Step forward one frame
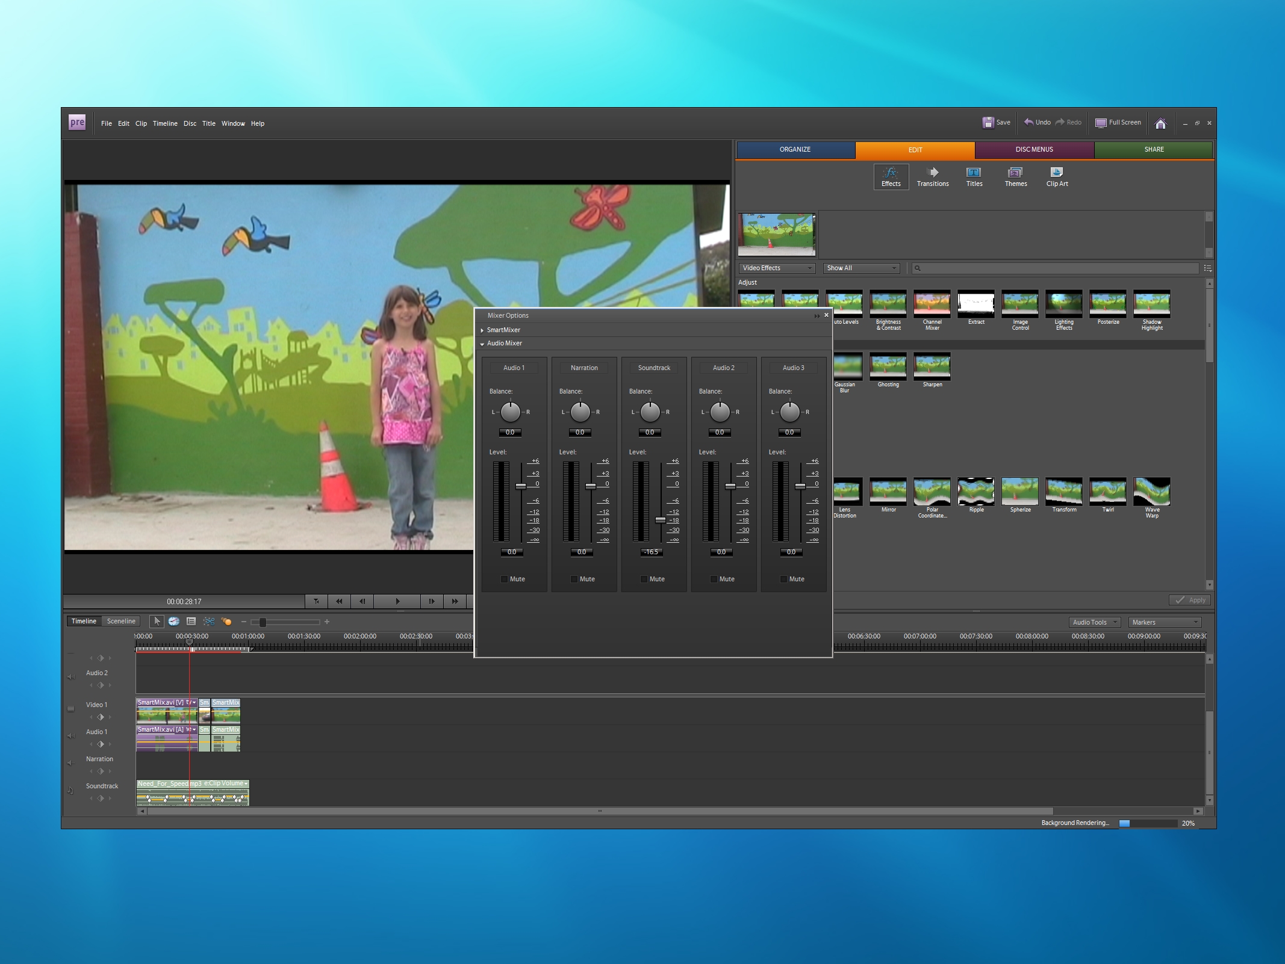1285x964 pixels. [x=432, y=601]
